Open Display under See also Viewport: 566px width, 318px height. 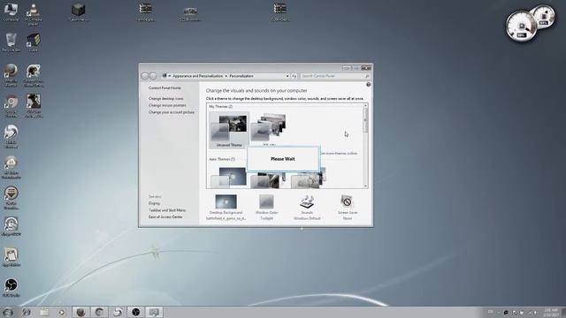pyautogui.click(x=154, y=203)
